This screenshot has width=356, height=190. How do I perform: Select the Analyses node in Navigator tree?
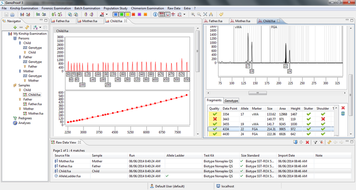click(x=24, y=123)
